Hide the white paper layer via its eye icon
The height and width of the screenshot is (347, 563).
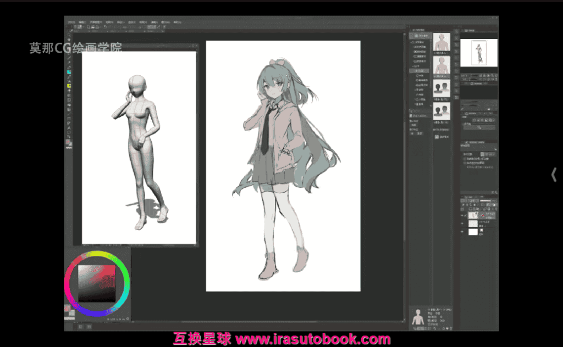click(x=462, y=232)
